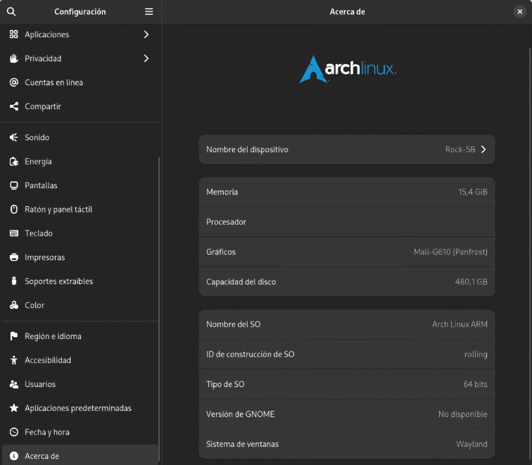Open the Aplicaciones settings panel

tap(80, 34)
